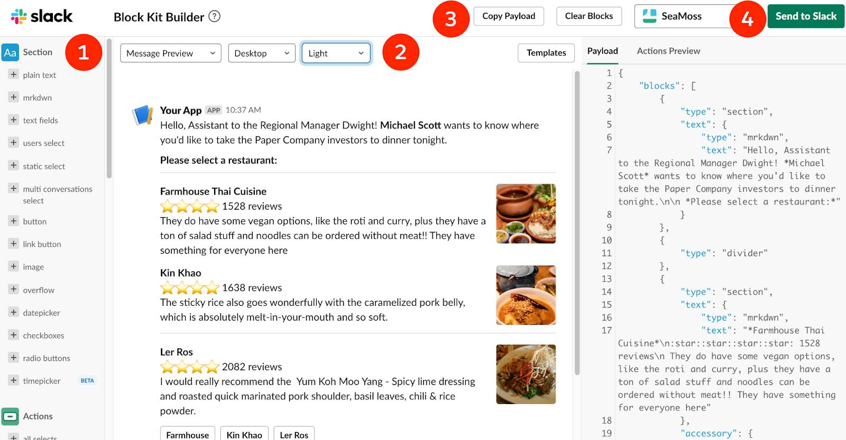This screenshot has height=440, width=846.
Task: Click the 'Actions' sidebar heading
Action: (38, 416)
